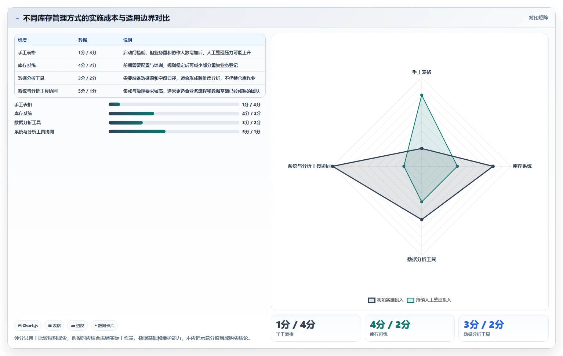Click the dark data point on 数据分析工具 axis
563x356 pixels.
pyautogui.click(x=422, y=220)
